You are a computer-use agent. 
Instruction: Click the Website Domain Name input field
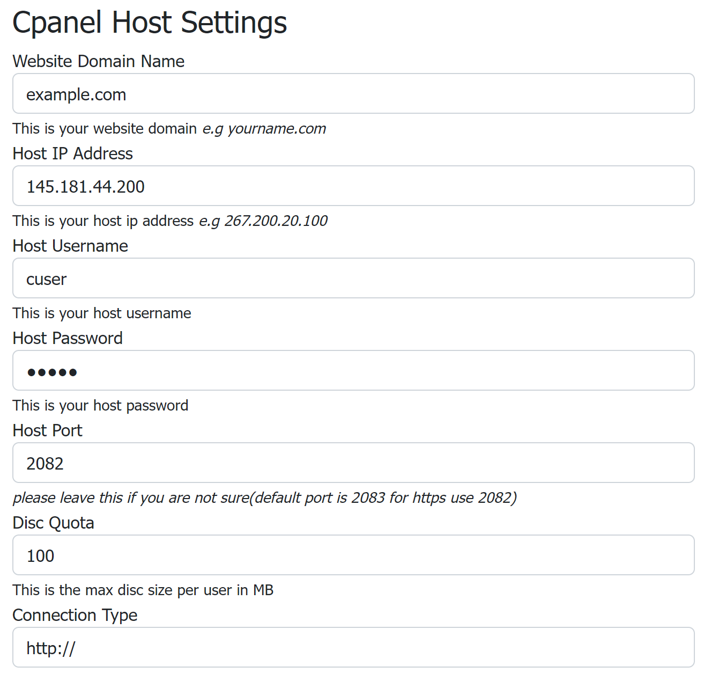pos(353,94)
